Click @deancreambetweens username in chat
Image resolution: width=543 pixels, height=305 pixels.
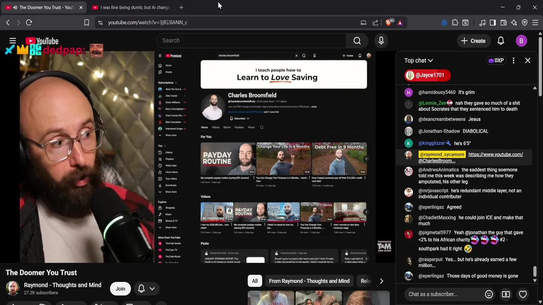442,119
